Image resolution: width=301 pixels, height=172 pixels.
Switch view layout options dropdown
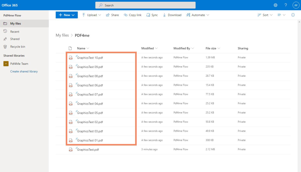(281, 15)
